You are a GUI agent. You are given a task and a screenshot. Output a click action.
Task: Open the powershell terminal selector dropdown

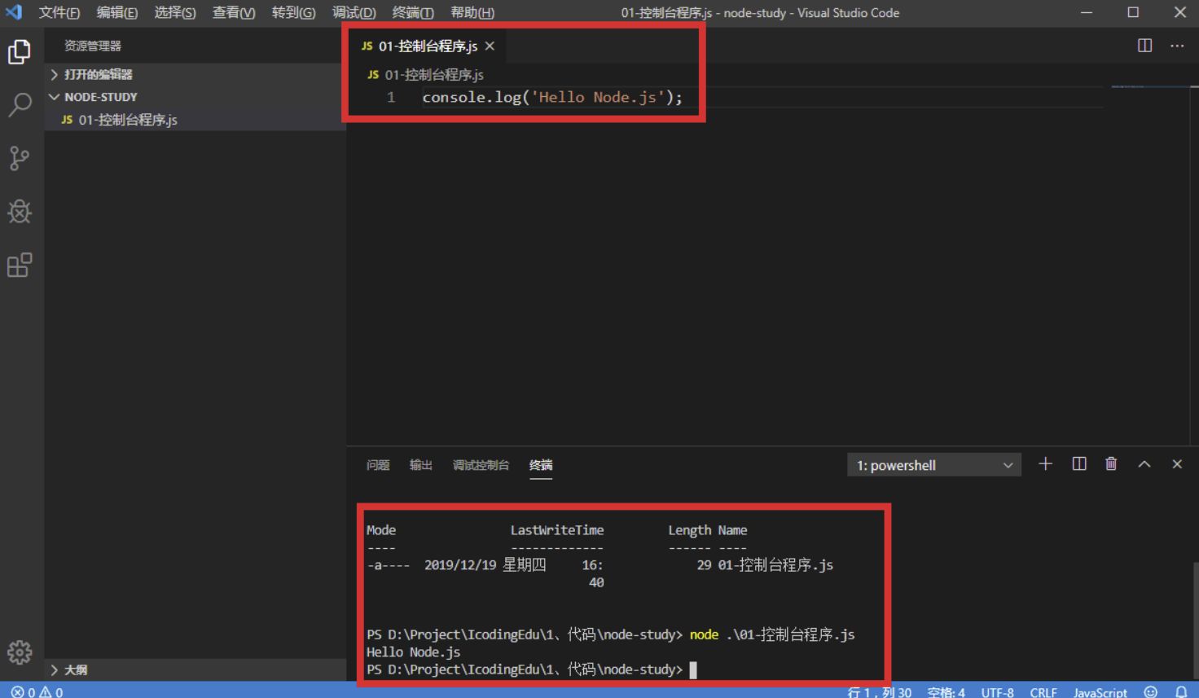tap(933, 465)
